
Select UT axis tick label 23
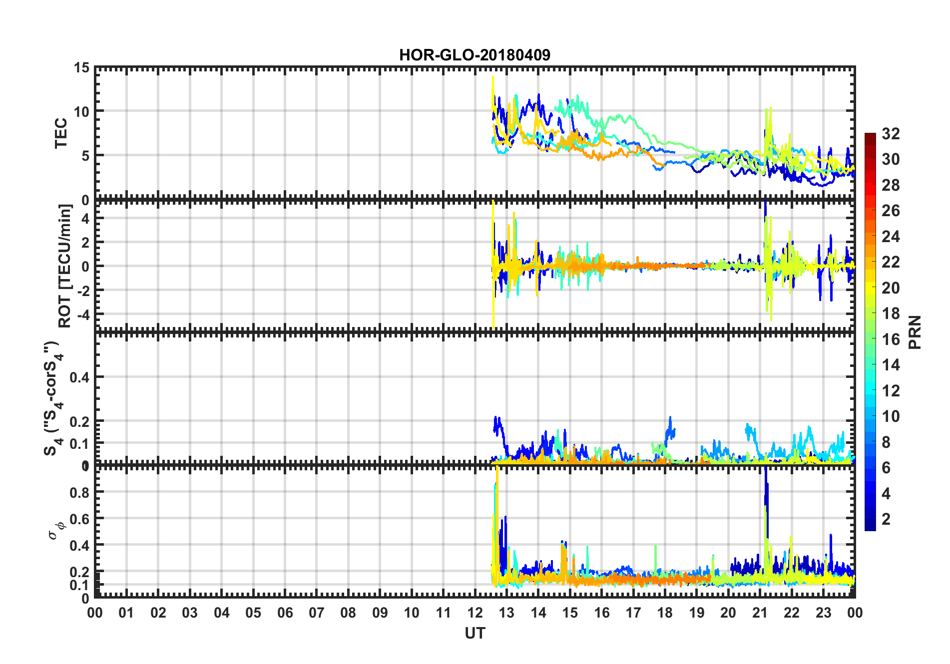[x=824, y=613]
